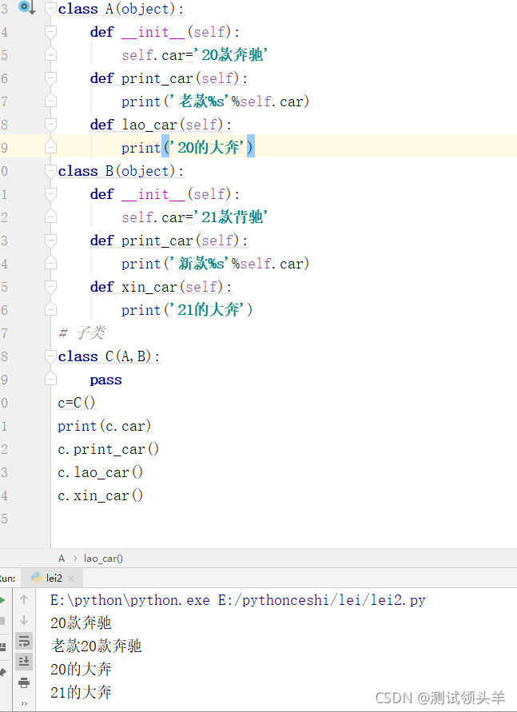Click lao_car() in the breadcrumb bar
Image resolution: width=517 pixels, height=712 pixels.
pos(103,559)
